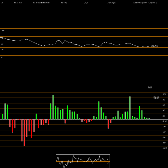This screenshot has width=168, height=168.
Task: Click the 80 label on MR axis
Action: [x=164, y=100]
